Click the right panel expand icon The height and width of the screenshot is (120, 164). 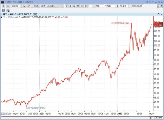161,6
